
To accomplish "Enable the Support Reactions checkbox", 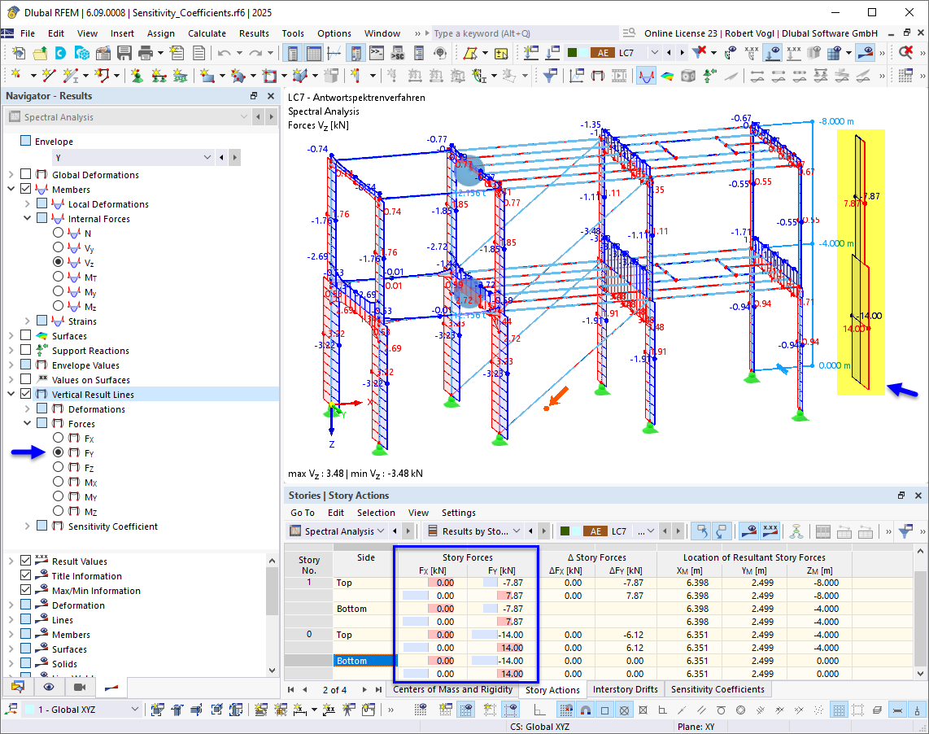I will point(26,351).
